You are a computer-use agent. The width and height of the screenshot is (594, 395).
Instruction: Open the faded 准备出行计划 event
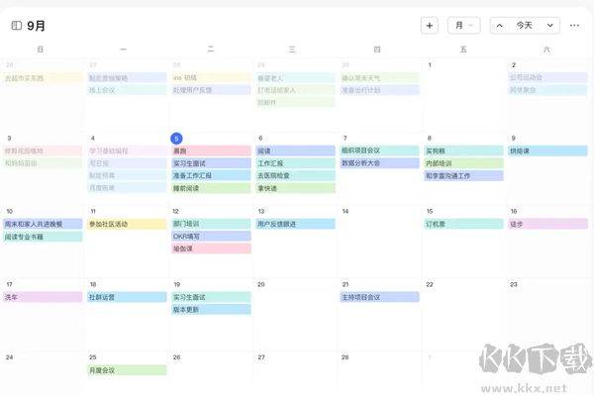[379, 90]
